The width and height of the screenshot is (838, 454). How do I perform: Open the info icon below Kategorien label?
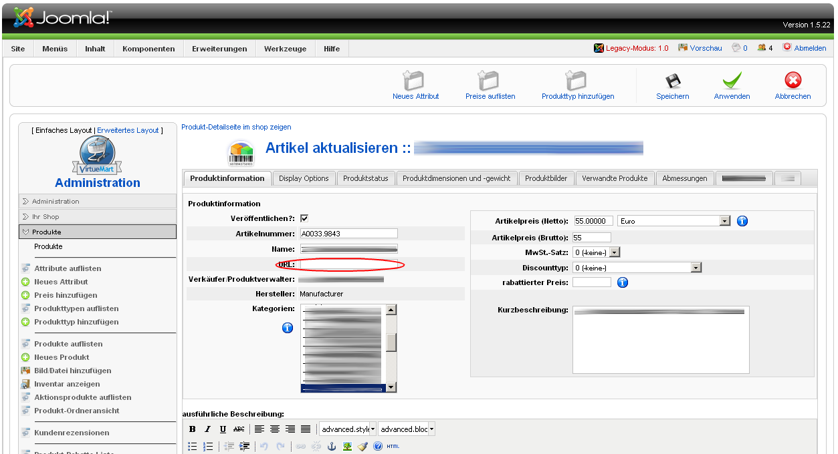[288, 328]
